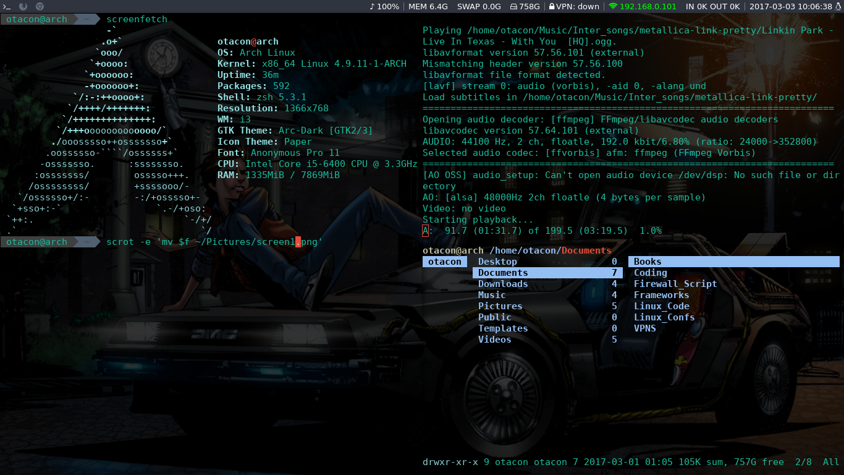Click the date and time display
The height and width of the screenshot is (475, 844).
[791, 6]
